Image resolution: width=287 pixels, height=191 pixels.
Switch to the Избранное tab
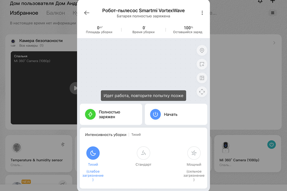24,13
